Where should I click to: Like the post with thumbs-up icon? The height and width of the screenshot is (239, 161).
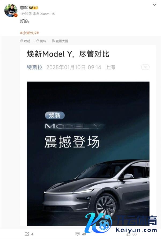tap(129, 234)
